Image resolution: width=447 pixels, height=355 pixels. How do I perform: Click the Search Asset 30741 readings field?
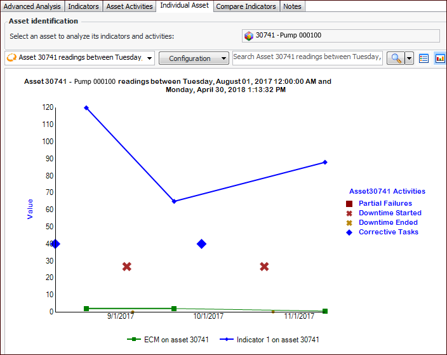307,58
